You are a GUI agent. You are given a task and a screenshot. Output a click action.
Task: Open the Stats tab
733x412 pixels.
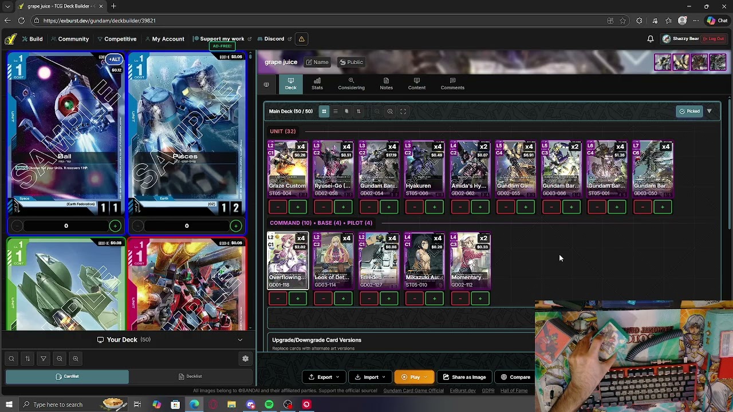[x=317, y=84]
